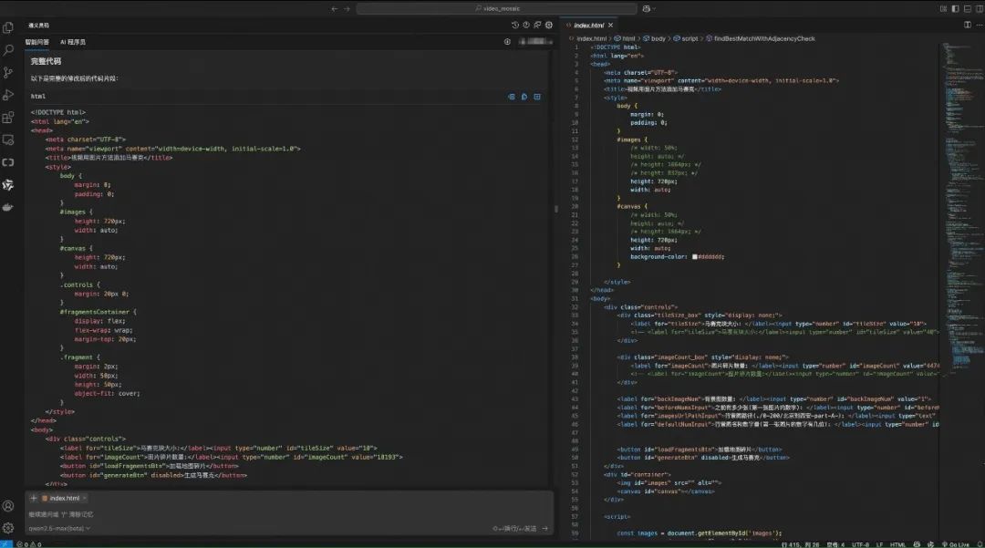Open the Search view in activity bar
Screen dimensions: 985x548
click(x=8, y=49)
